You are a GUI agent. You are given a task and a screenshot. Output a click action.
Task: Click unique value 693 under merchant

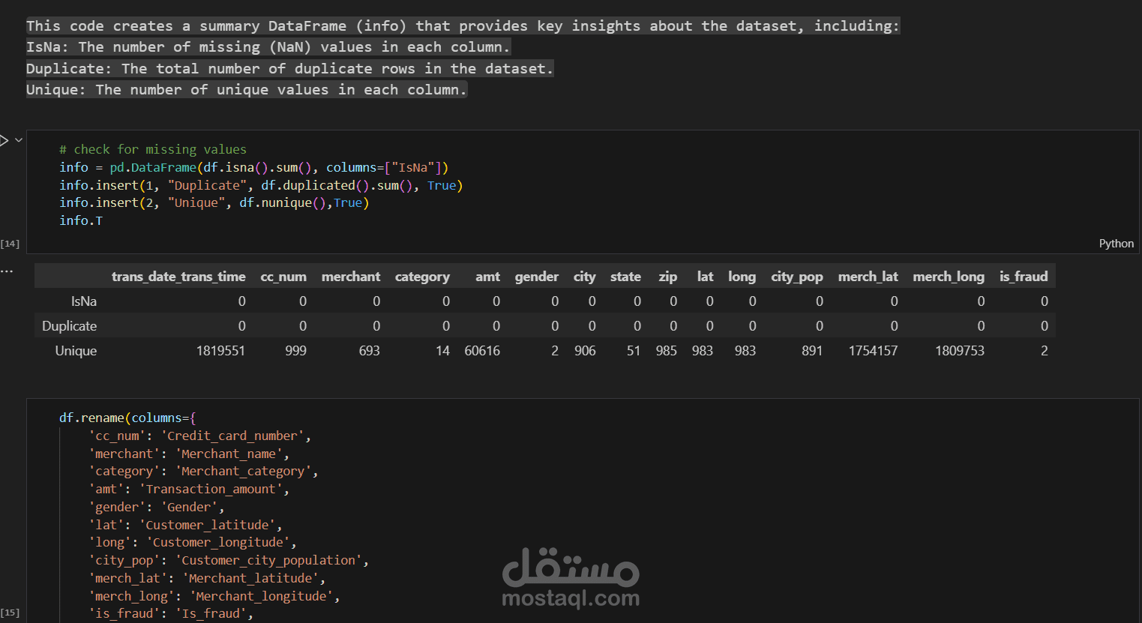(x=369, y=351)
